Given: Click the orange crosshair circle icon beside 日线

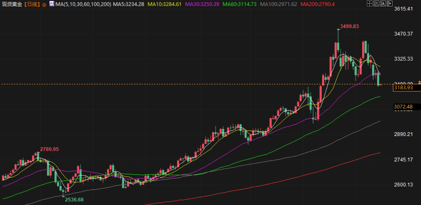Looking at the screenshot, I should click(x=44, y=5).
